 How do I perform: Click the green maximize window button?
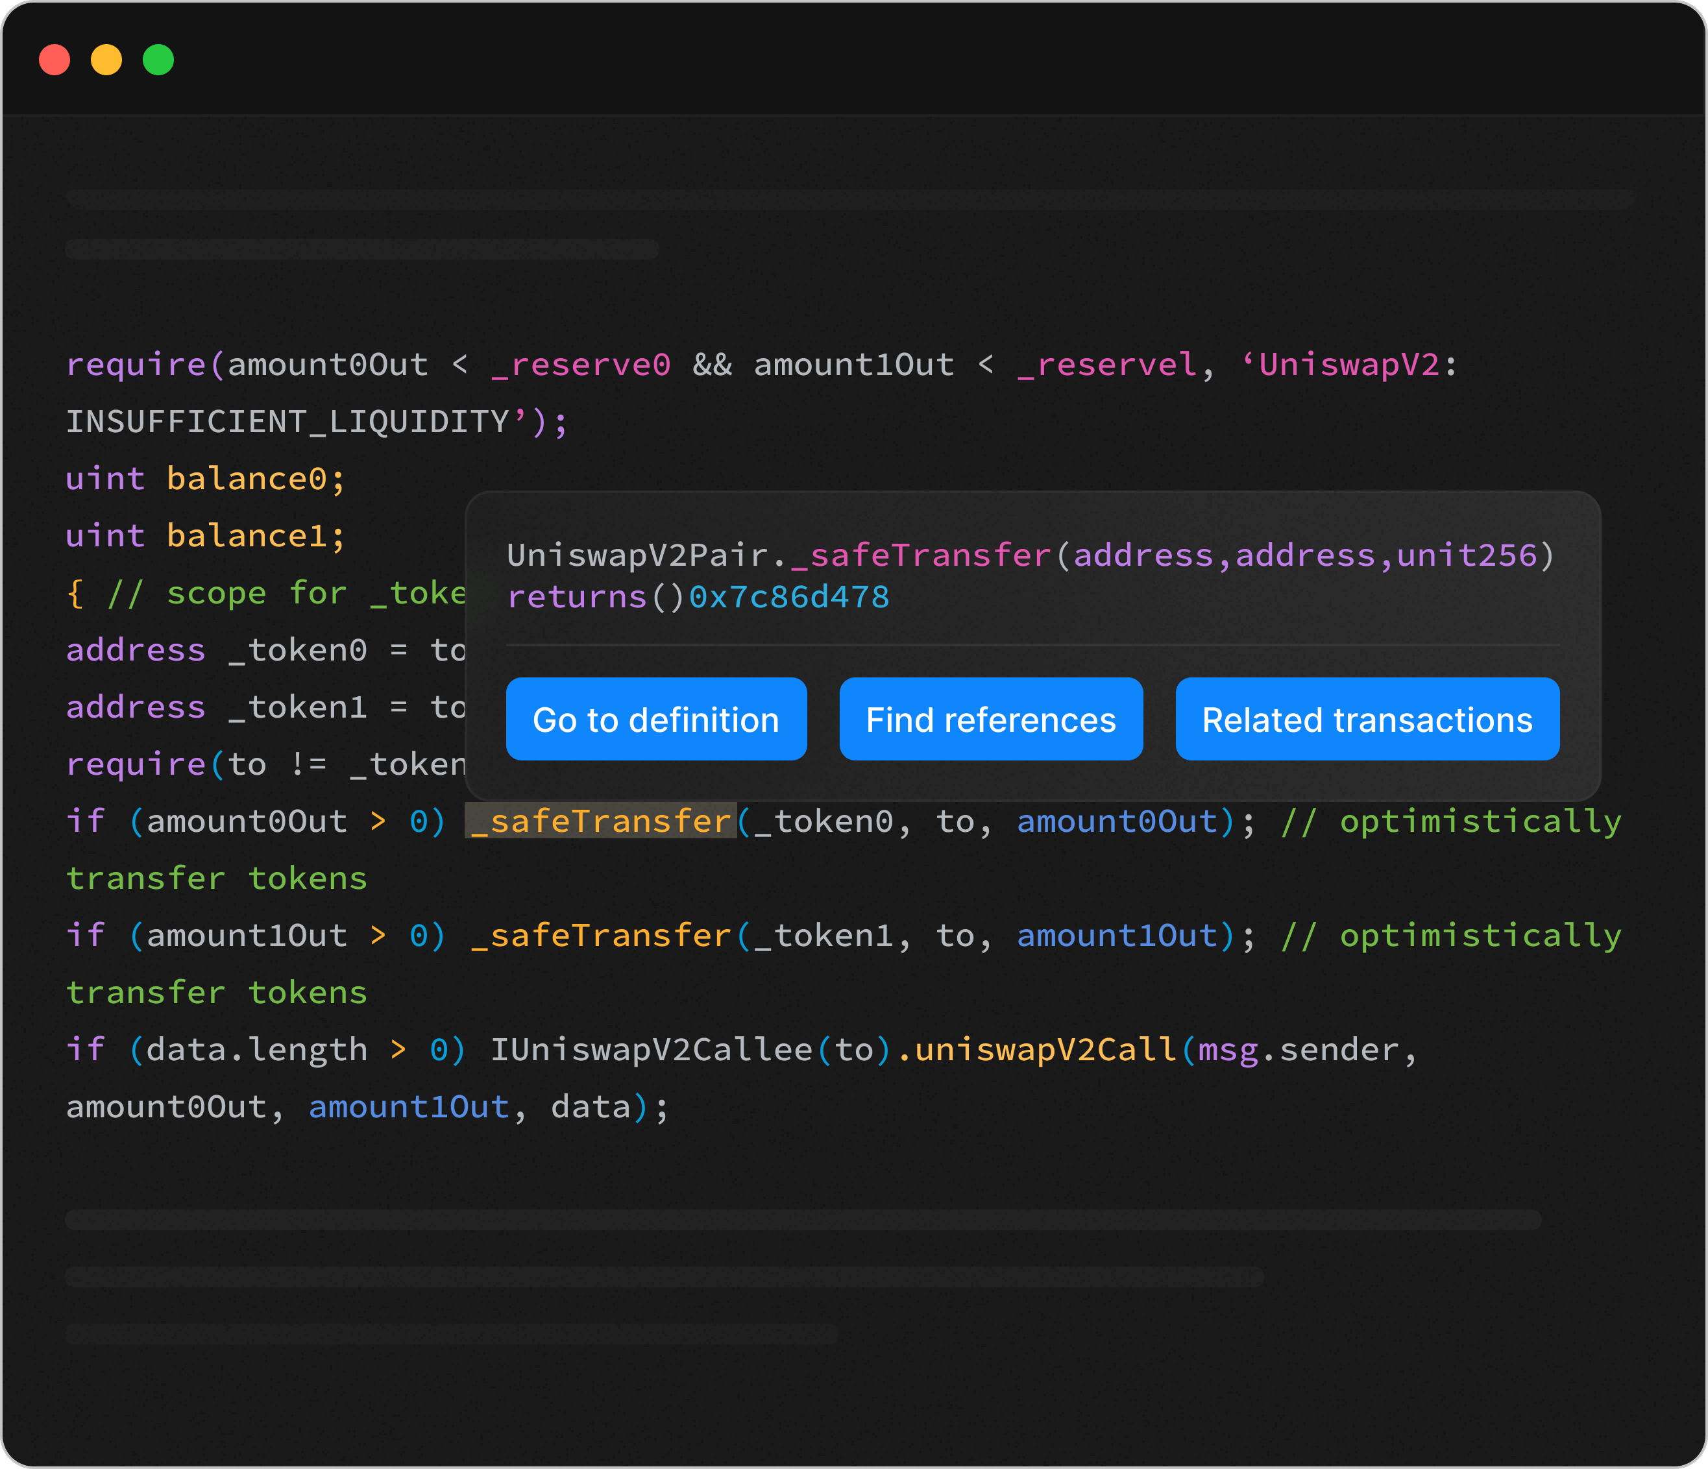(x=158, y=59)
